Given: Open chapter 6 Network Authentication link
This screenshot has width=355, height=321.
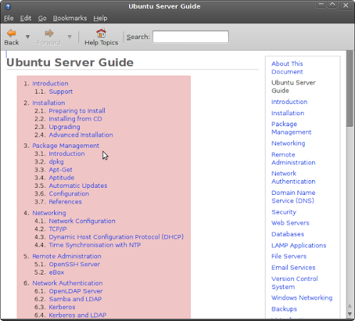Looking at the screenshot, I should (67, 283).
